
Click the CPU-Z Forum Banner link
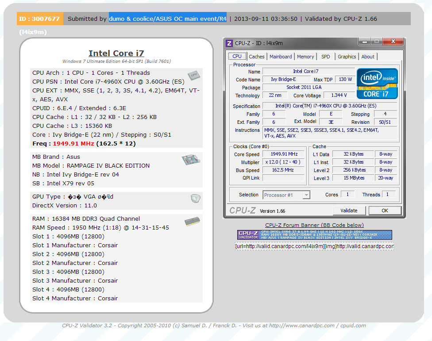(314, 225)
